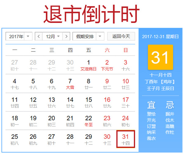Select December 31 highlighted date

point(125,139)
